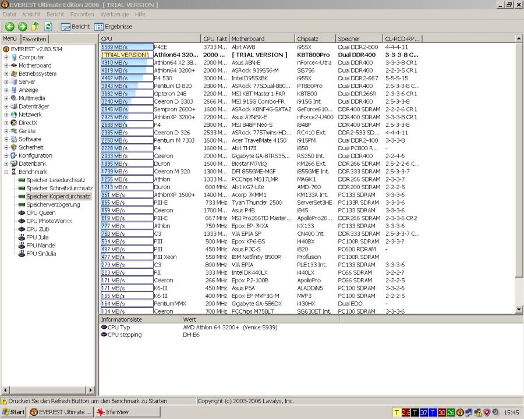Click EVEREST Ultimate taskbar button
The image size is (524, 419).
(x=61, y=412)
